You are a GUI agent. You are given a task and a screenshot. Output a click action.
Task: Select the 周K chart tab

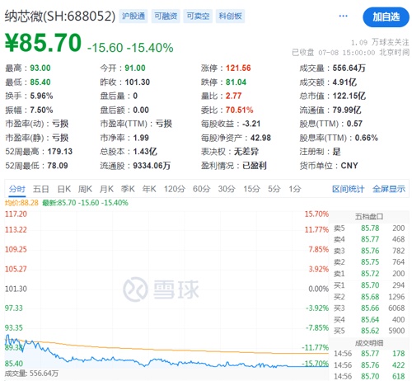[85, 189]
